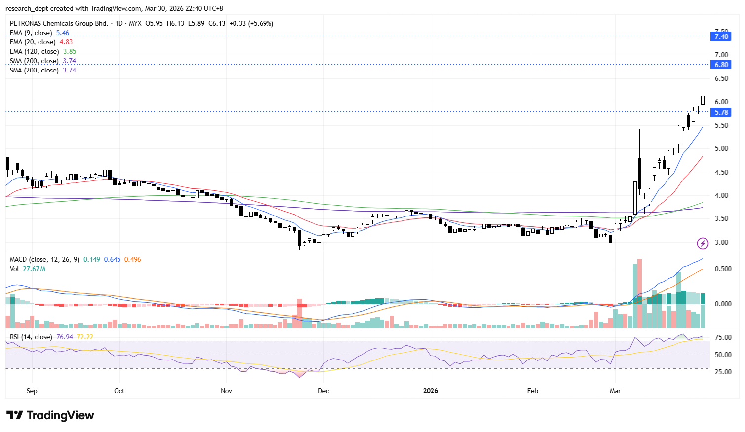Open the MACD (close, 12, 26, 9) legend
745x432 pixels.
(44, 259)
